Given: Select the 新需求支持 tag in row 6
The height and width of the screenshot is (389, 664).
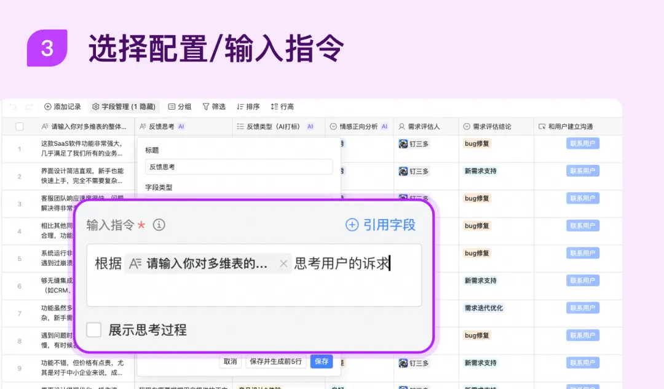Looking at the screenshot, I should (481, 281).
